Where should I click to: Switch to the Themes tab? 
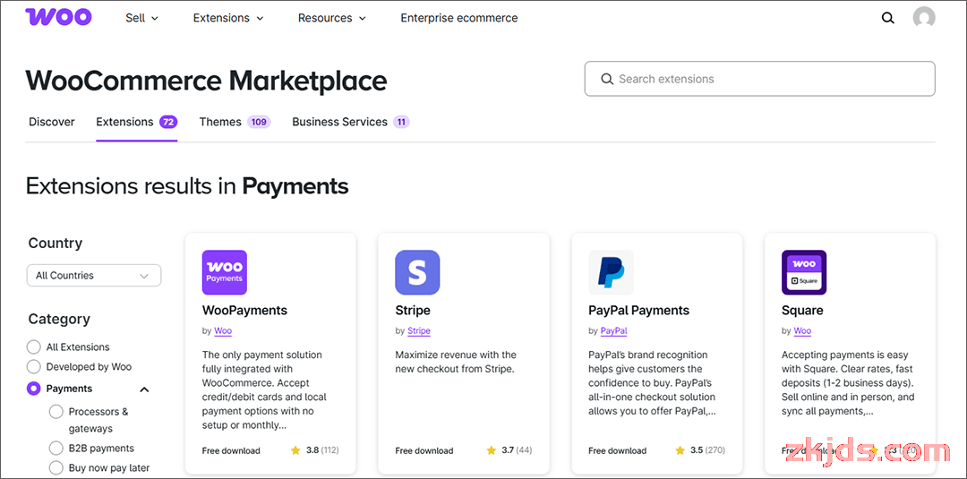[235, 122]
